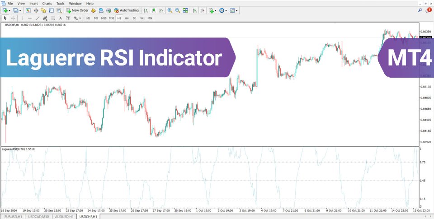Show the Navigator panel star-folder icon
The image size is (434, 219).
point(43,10)
